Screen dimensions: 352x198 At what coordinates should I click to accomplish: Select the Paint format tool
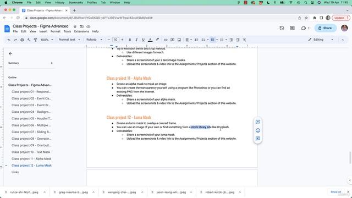coord(35,40)
